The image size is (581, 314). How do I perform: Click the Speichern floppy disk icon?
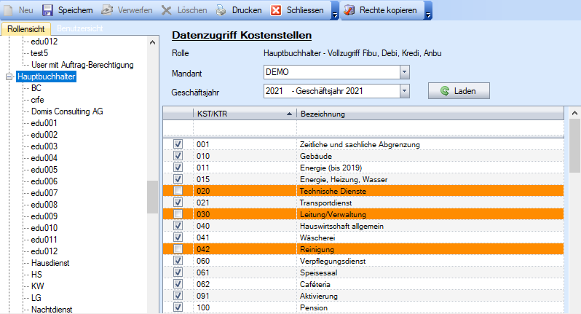click(48, 11)
